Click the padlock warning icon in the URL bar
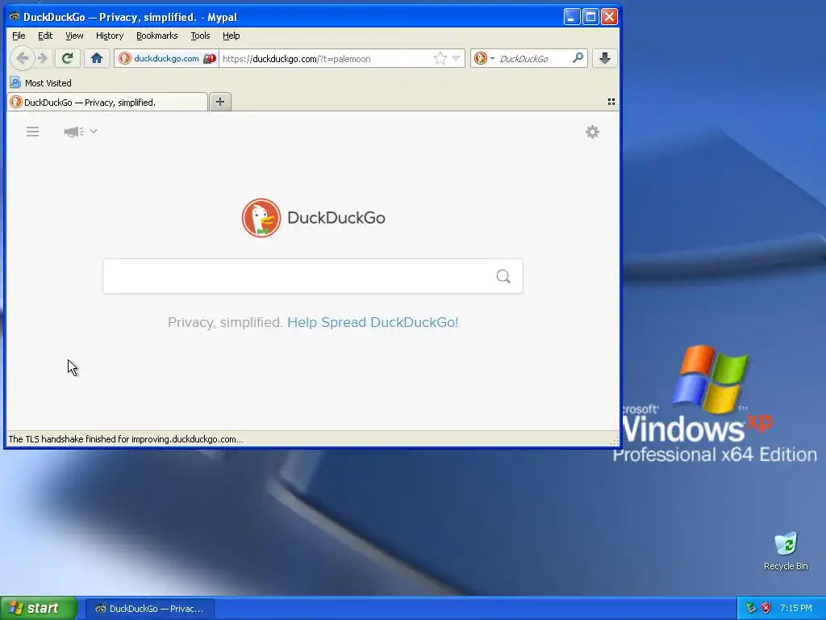 pos(210,58)
